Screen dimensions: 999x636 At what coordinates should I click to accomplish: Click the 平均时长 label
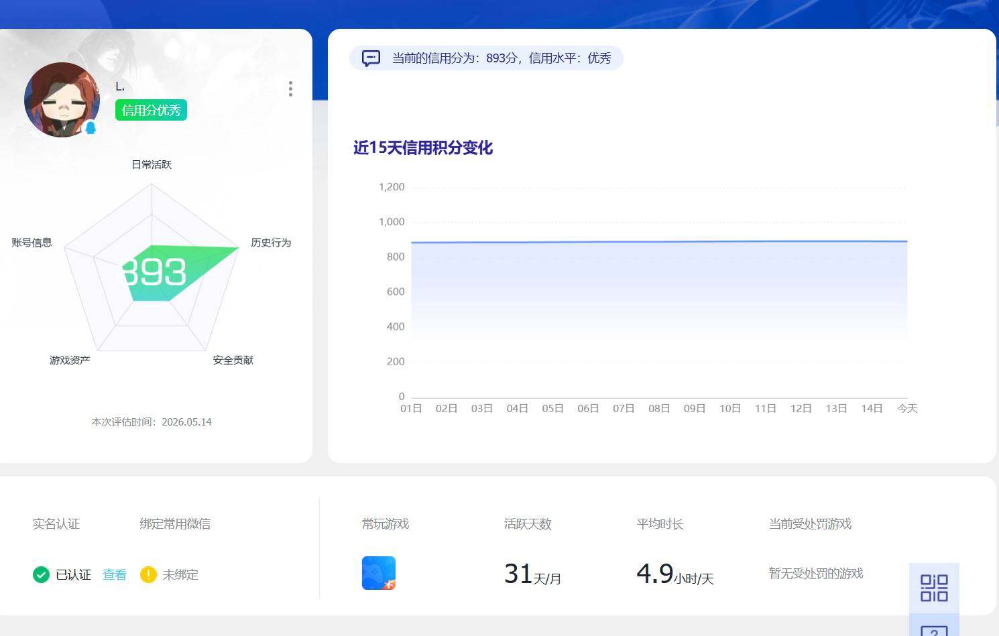(660, 523)
